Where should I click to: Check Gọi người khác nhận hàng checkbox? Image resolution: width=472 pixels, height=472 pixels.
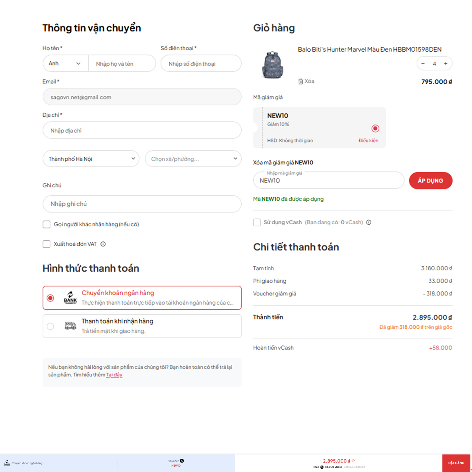click(46, 224)
